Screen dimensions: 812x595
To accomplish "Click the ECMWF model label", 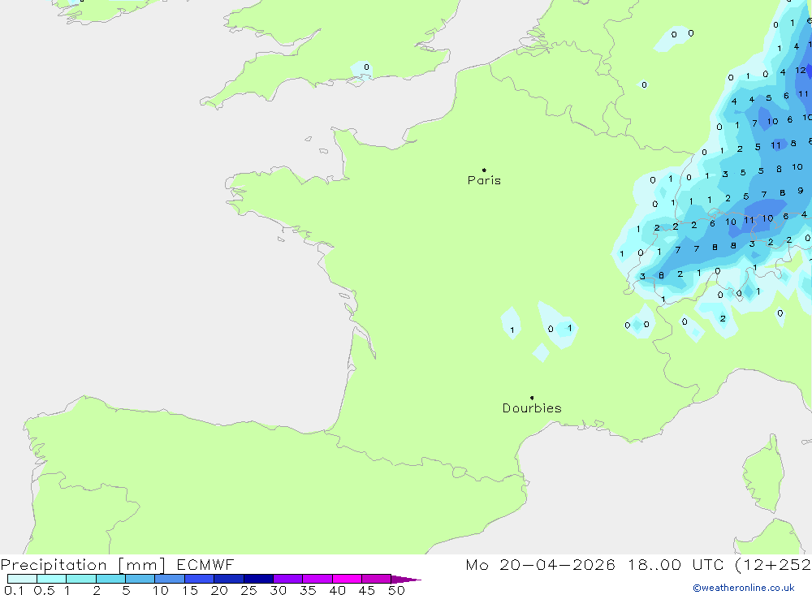I will (205, 564).
